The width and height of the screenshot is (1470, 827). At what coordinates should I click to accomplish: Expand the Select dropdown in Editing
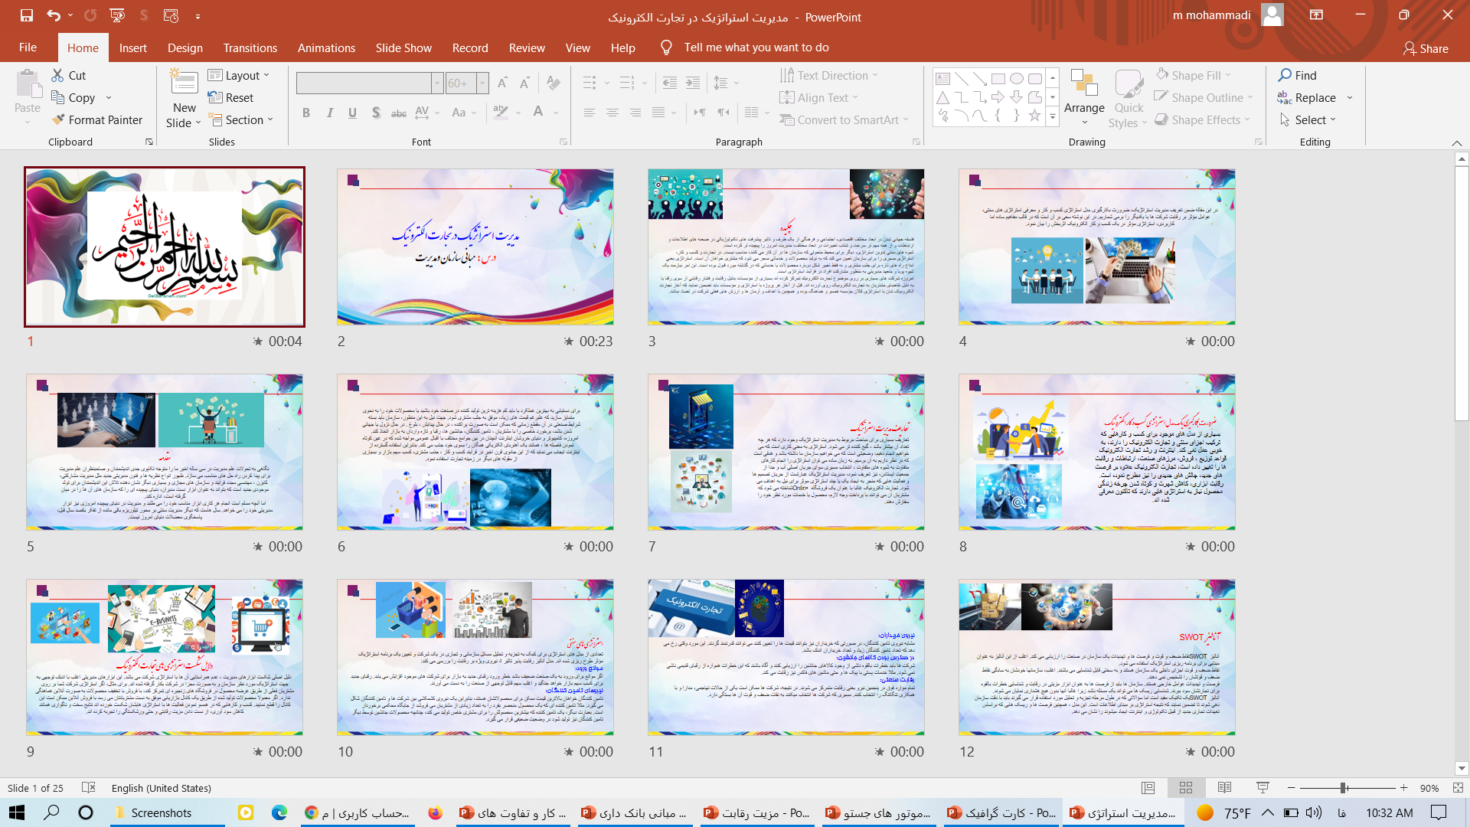click(x=1308, y=120)
